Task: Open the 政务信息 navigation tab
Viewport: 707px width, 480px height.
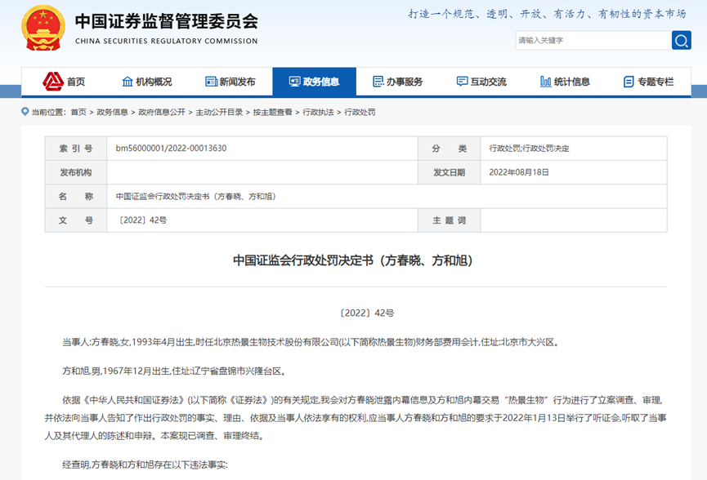Action: [315, 82]
